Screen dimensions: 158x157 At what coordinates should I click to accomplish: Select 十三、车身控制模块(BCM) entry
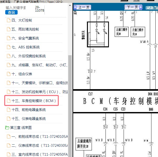(34, 101)
